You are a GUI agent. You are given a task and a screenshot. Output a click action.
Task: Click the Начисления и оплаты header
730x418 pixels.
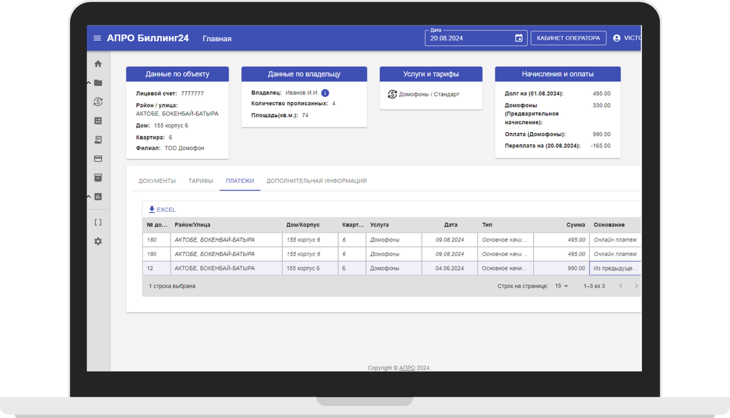click(x=558, y=74)
